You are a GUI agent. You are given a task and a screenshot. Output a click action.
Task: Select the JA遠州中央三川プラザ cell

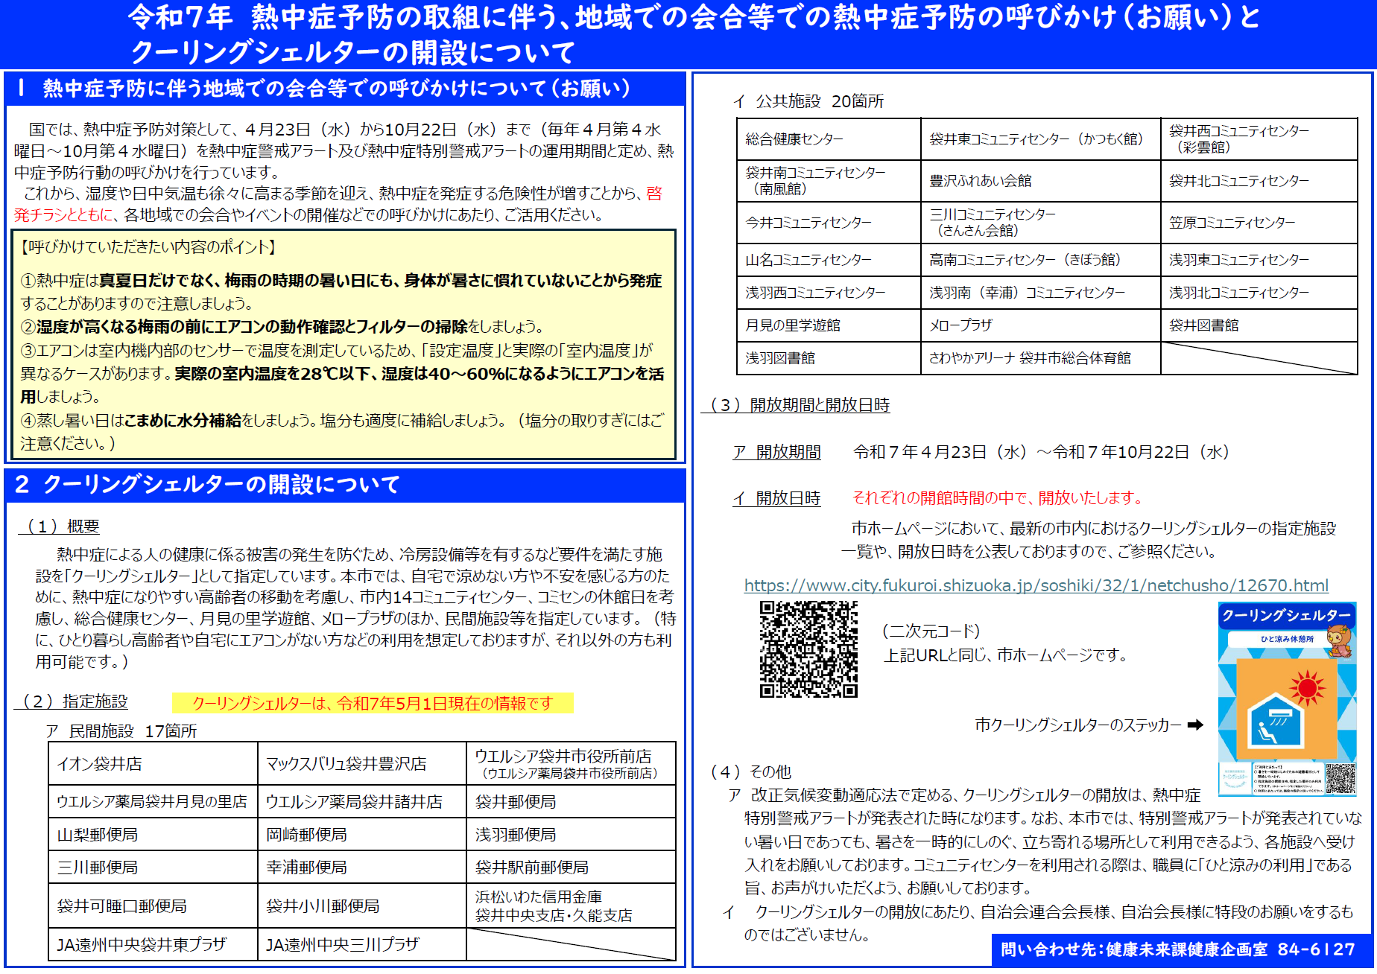pos(362,944)
